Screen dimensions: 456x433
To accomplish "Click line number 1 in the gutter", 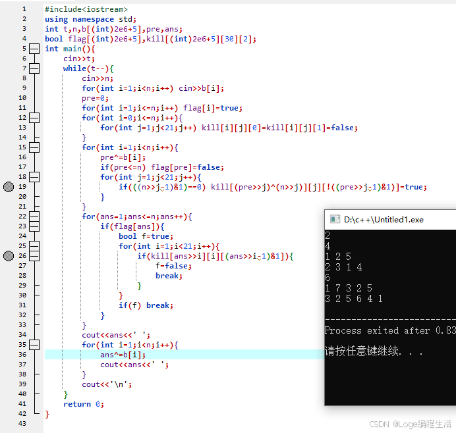I will (x=24, y=9).
